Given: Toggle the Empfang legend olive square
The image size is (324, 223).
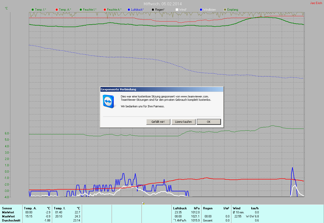Looking at the screenshot, I should (225, 10).
